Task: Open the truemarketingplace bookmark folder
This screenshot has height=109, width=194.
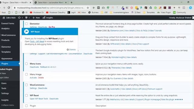Action: 119,12
